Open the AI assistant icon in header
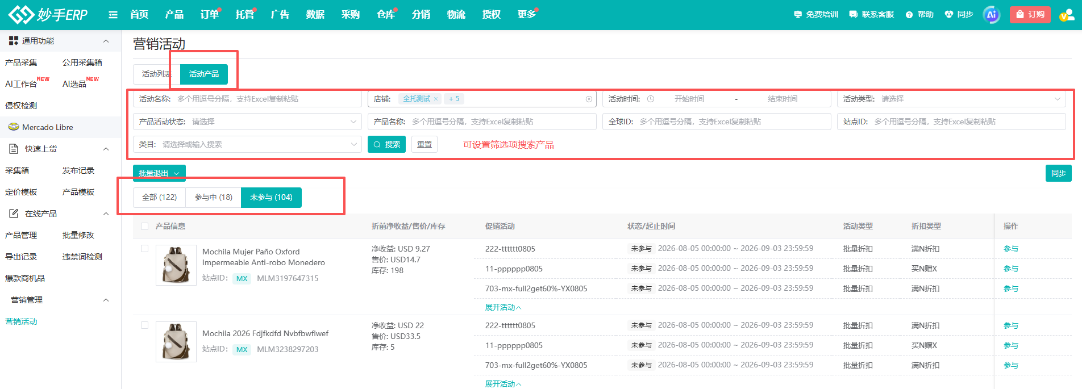The width and height of the screenshot is (1082, 389). [992, 15]
